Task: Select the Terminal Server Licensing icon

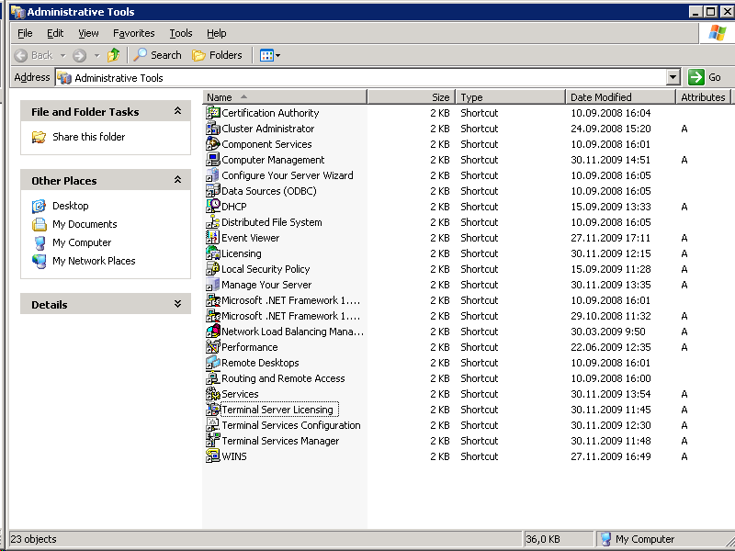Action: point(213,409)
